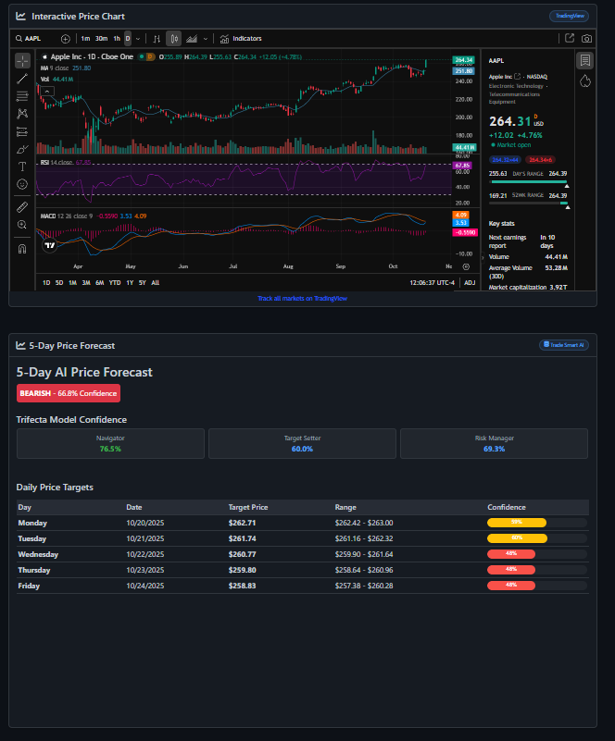Switch chart range to 6M

tap(99, 282)
